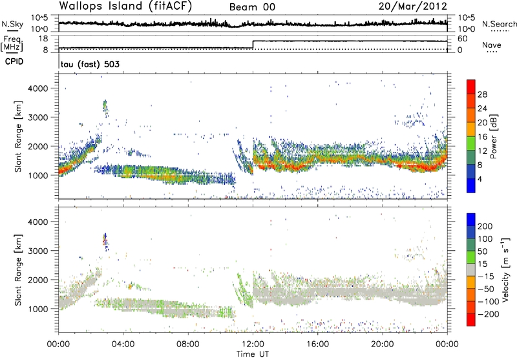This screenshot has width=517, height=358.
Task: Click the "N.Sky" legend label
Action: click(12, 24)
